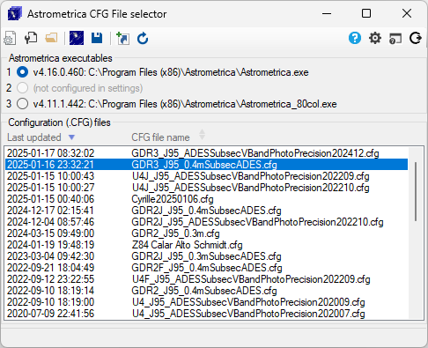Image resolution: width=428 pixels, height=348 pixels.
Task: Select GDR3_J95_0.4mSubsecADES.cfg row
Action: [x=206, y=165]
